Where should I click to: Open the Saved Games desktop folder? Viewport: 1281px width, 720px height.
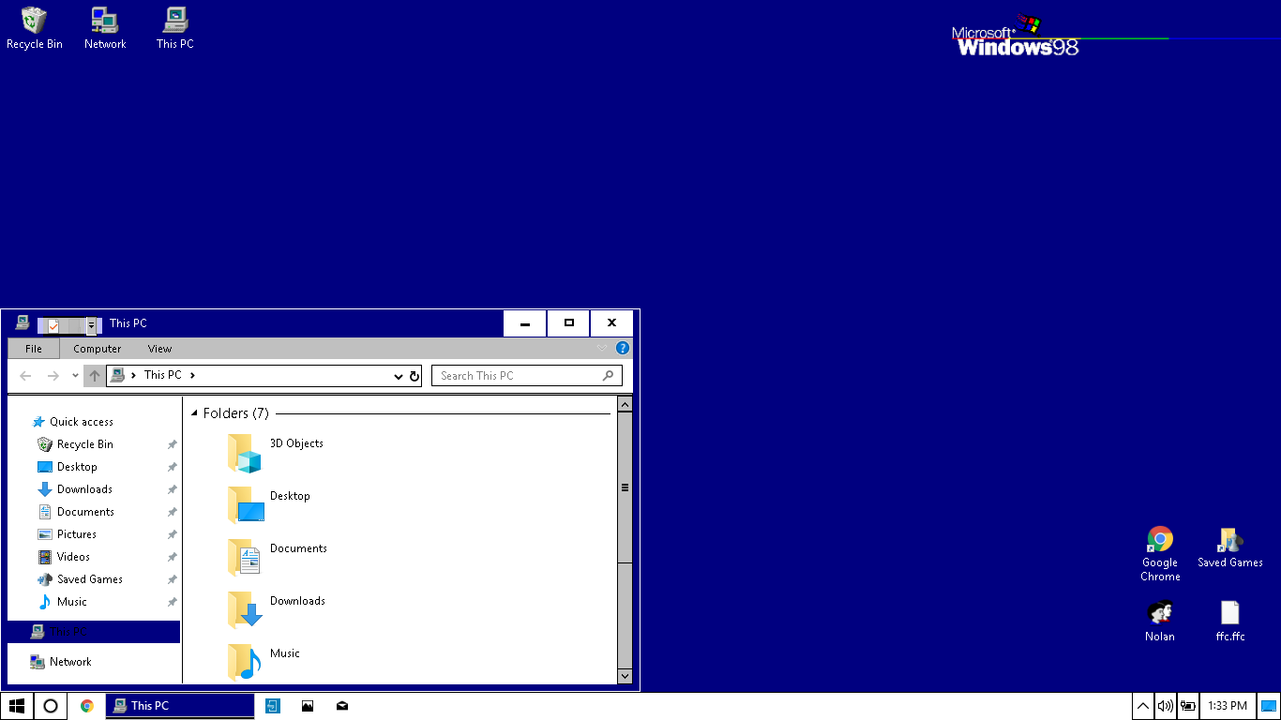1229,544
